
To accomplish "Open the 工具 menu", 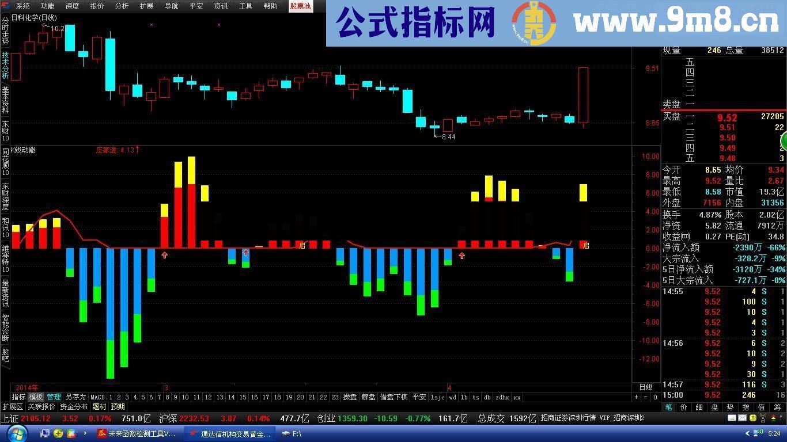I will [x=246, y=6].
